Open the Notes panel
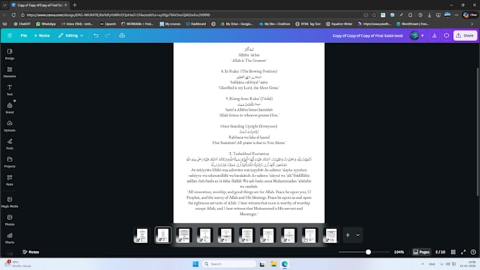This screenshot has width=480, height=270. [30, 252]
